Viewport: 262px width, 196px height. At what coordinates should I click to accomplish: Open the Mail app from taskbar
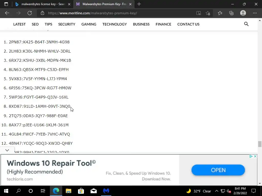pos(94,191)
